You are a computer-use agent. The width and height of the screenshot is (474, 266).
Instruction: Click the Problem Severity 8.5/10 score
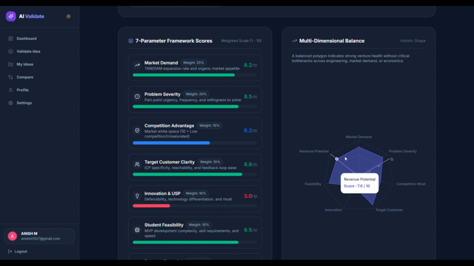point(251,97)
